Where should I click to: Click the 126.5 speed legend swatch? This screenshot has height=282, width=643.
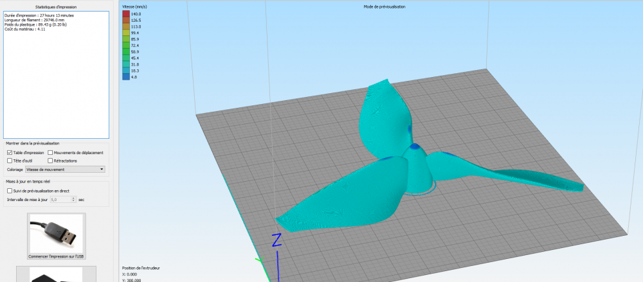coord(126,20)
